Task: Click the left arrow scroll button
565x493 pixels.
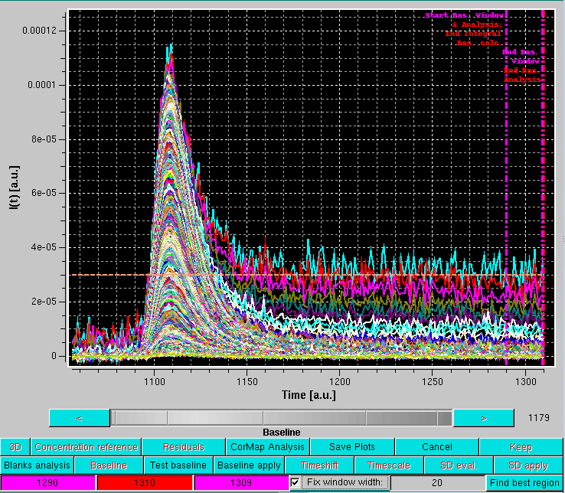Action: pos(79,418)
